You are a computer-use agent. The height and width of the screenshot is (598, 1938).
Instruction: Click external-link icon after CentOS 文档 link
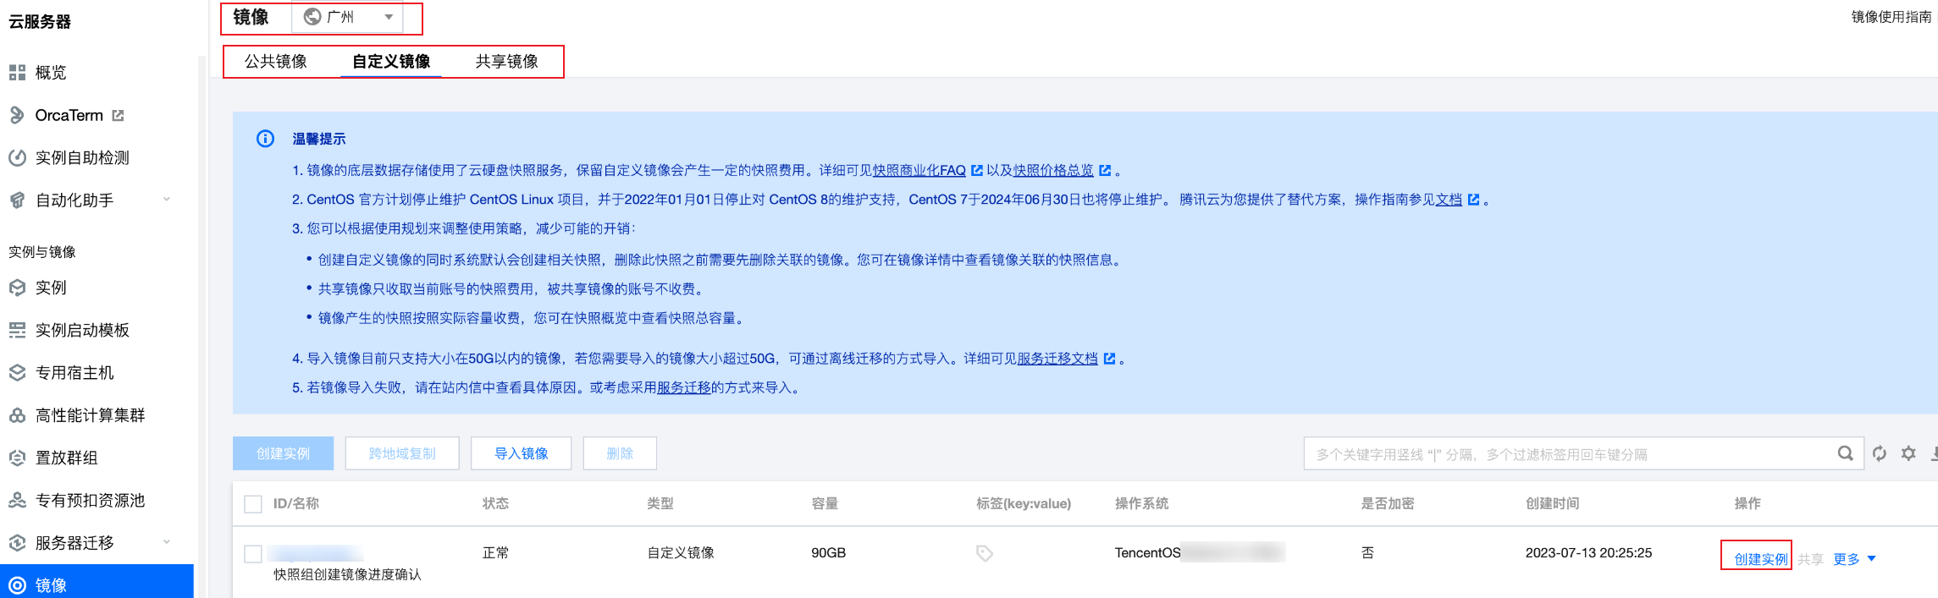tap(1473, 200)
